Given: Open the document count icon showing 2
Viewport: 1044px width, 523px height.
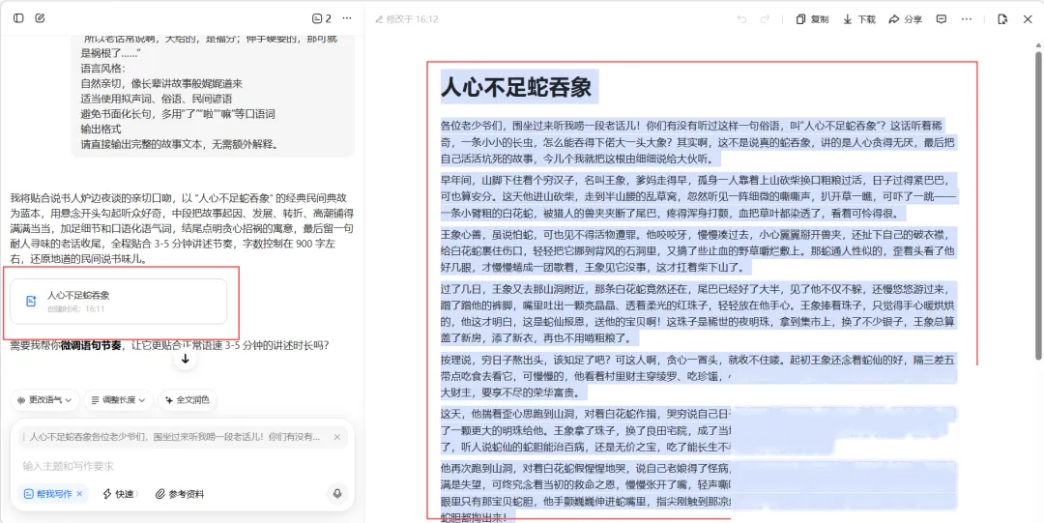Looking at the screenshot, I should 322,18.
